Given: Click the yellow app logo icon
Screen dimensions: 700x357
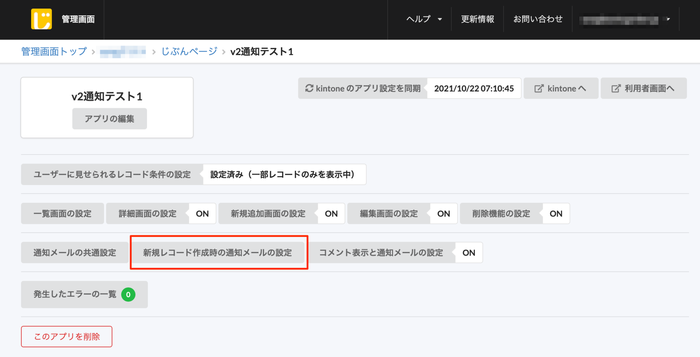Looking at the screenshot, I should pyautogui.click(x=41, y=19).
